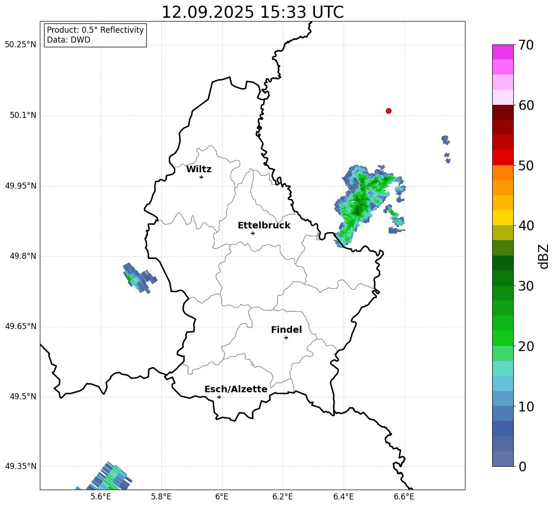Click the 6.6°E longitude label
This screenshot has height=506, width=555.
point(404,497)
